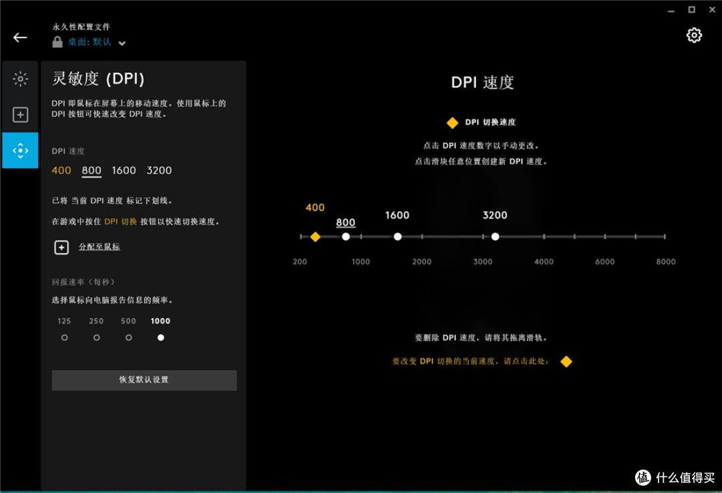Viewport: 722px width, 493px height.
Task: Click the slider track at 6000
Action: pos(605,236)
